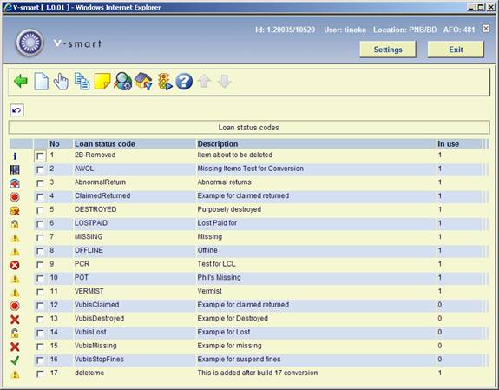This screenshot has height=390, width=499.
Task: Select the MISSING status code
Action: coord(89,237)
